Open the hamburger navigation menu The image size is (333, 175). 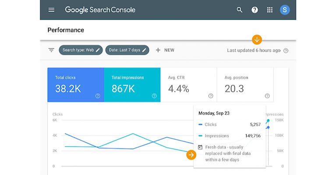pyautogui.click(x=51, y=10)
